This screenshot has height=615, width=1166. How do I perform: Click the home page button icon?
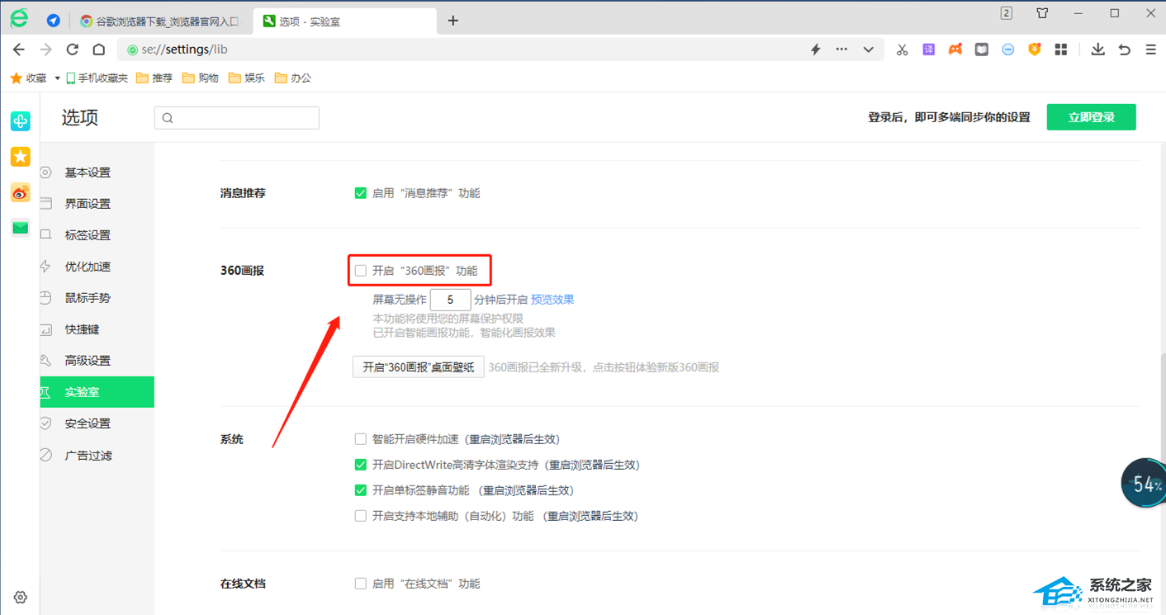click(x=99, y=50)
